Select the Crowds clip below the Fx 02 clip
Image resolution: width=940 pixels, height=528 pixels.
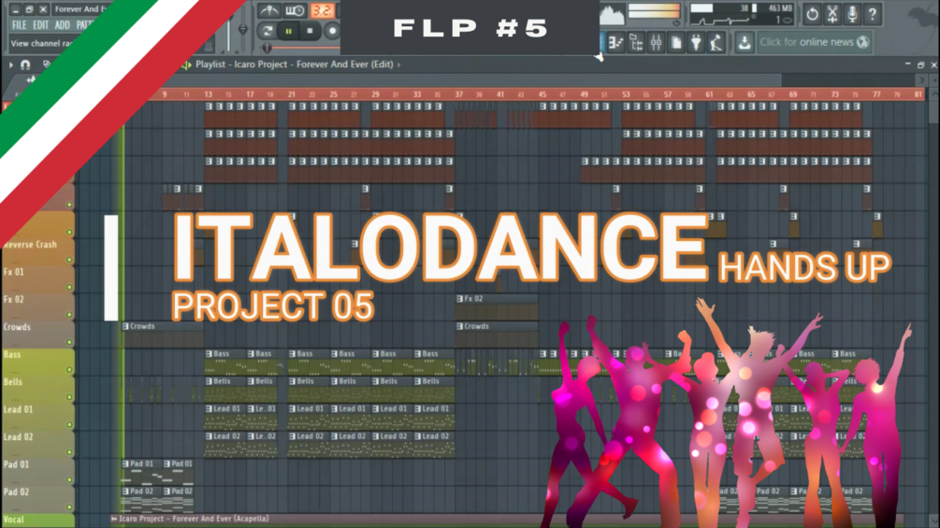[497, 335]
